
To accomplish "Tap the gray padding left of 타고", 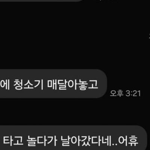I will pos(1,141).
